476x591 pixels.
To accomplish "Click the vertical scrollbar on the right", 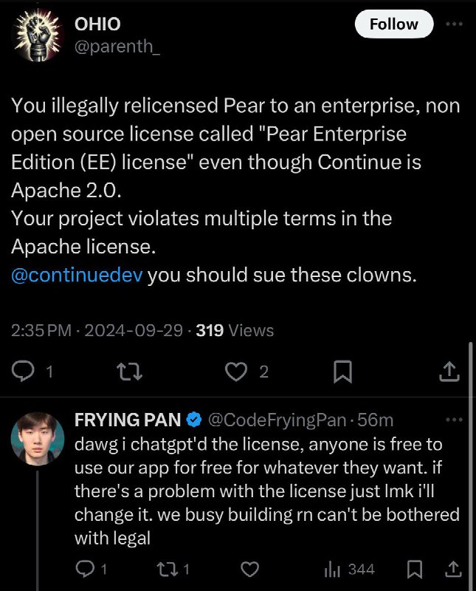I will [470, 465].
